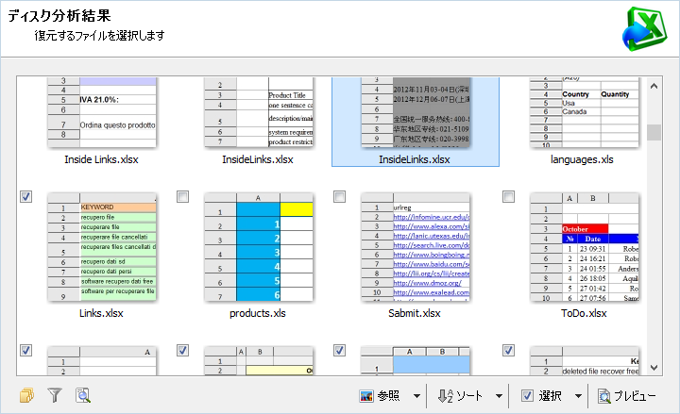Select the blue-cell thumbnail below Sabmit.xlsx
Screen dimensions: 680x414
pyautogui.click(x=416, y=361)
